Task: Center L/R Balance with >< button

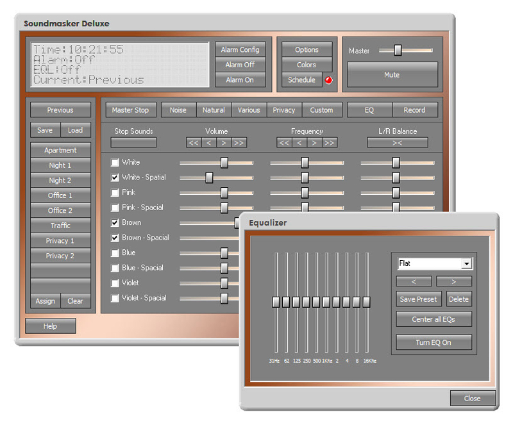Action: click(x=398, y=143)
